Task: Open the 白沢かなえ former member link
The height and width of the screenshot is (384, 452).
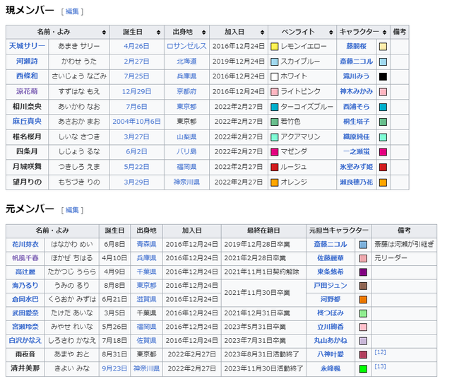Action: [x=25, y=340]
